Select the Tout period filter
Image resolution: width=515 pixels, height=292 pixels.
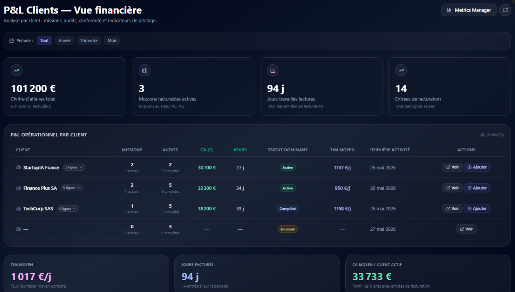45,41
